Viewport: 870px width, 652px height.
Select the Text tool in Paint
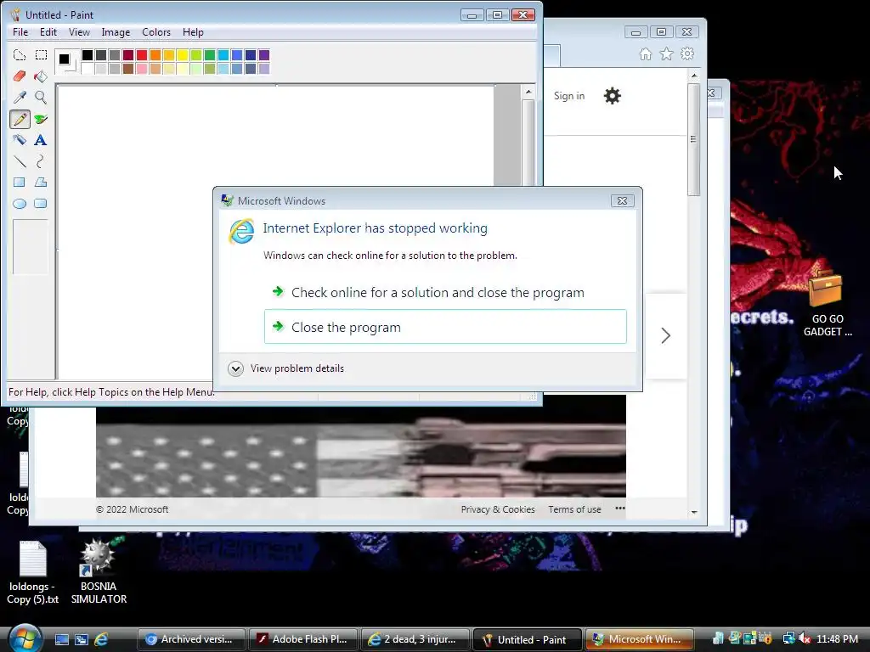pos(41,140)
